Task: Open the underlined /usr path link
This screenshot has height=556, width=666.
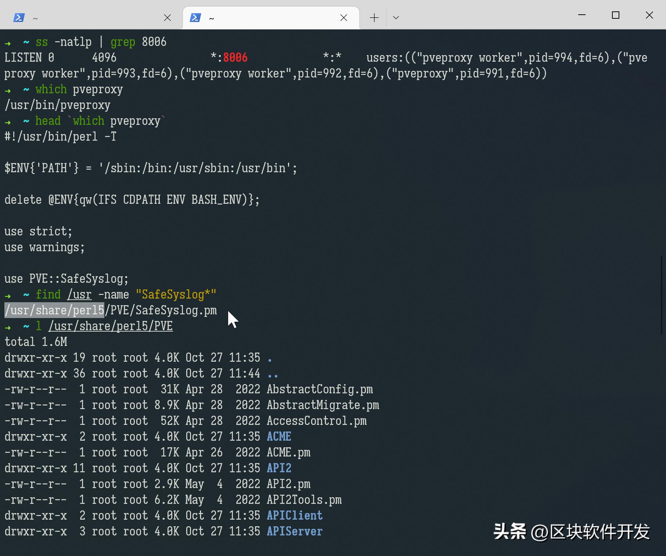Action: pyautogui.click(x=79, y=294)
